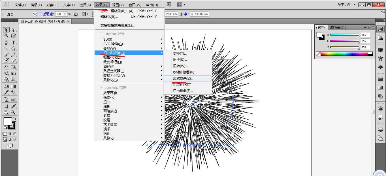Screen dimensions: 386x176
Task: Open the 基本功能 workspace dropdown
Action: 347,5
